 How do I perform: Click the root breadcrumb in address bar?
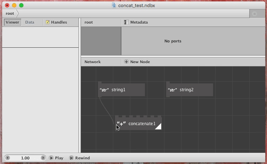pyautogui.click(x=10, y=13)
